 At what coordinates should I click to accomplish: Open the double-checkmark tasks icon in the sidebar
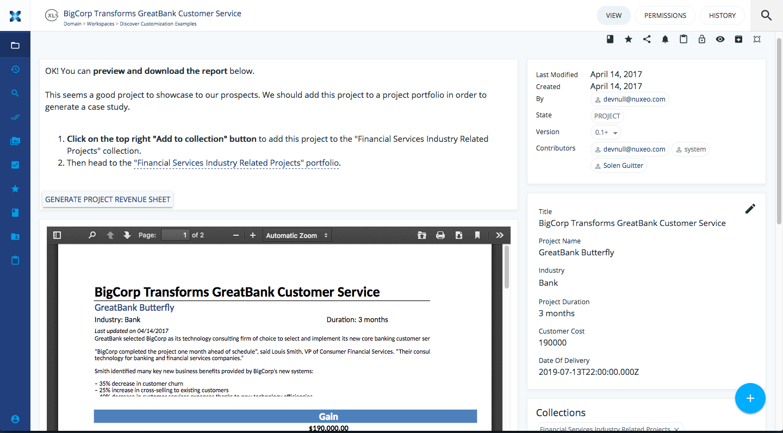pos(15,117)
